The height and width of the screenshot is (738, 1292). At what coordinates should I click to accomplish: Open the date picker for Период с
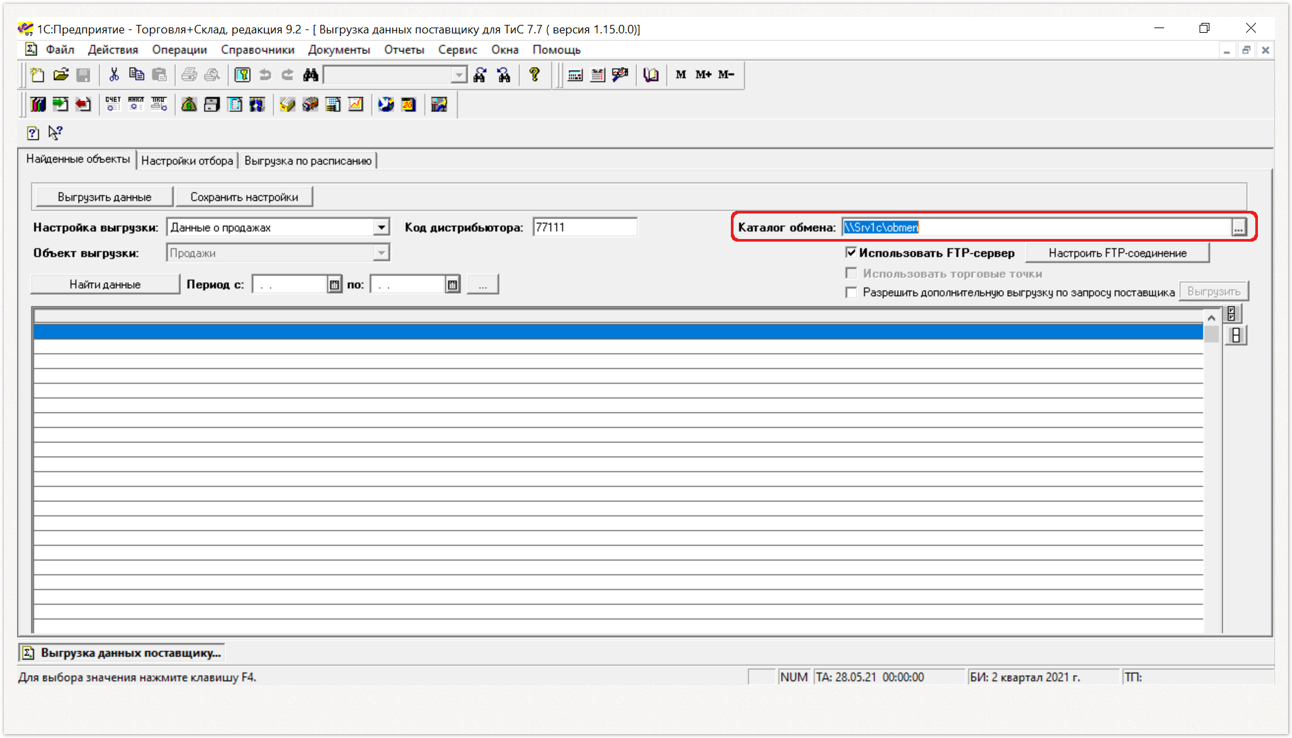[334, 284]
